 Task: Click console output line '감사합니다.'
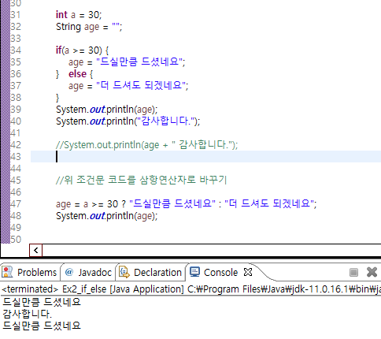(27, 314)
